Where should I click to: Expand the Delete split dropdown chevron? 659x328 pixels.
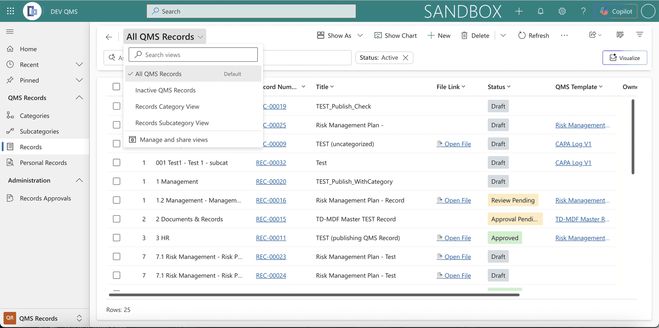[503, 35]
